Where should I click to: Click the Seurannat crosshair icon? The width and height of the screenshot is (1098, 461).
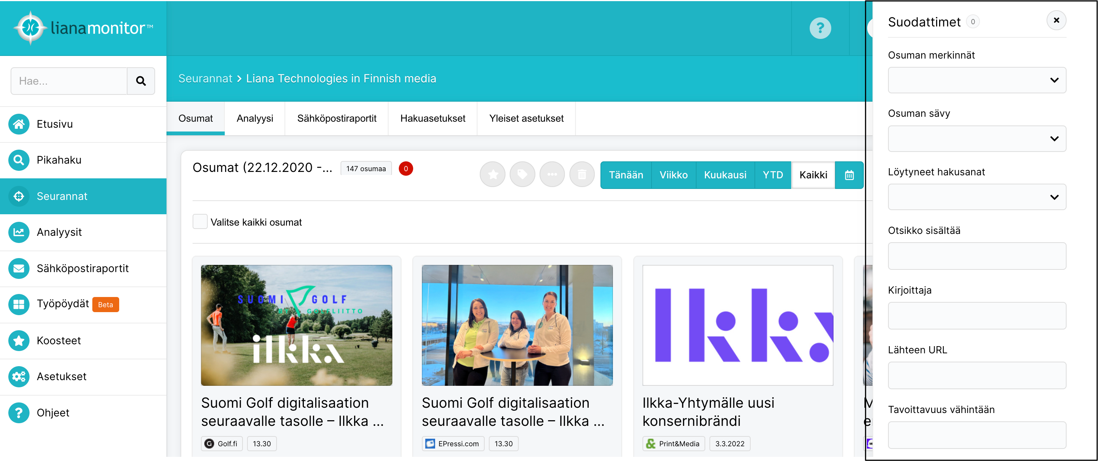[x=19, y=196]
